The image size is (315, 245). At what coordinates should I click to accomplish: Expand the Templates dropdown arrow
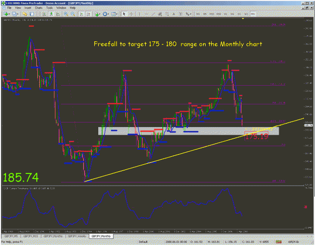point(117,14)
